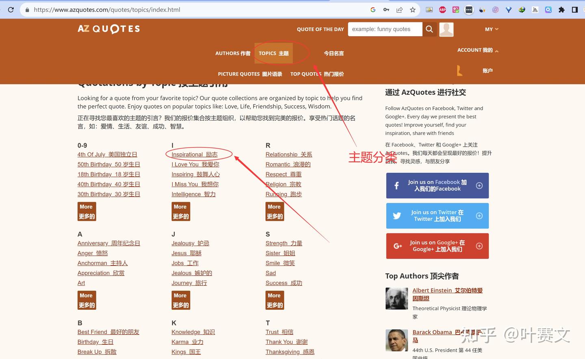Click the Google+ icon on the red button
Image resolution: width=585 pixels, height=359 pixels.
click(x=396, y=246)
